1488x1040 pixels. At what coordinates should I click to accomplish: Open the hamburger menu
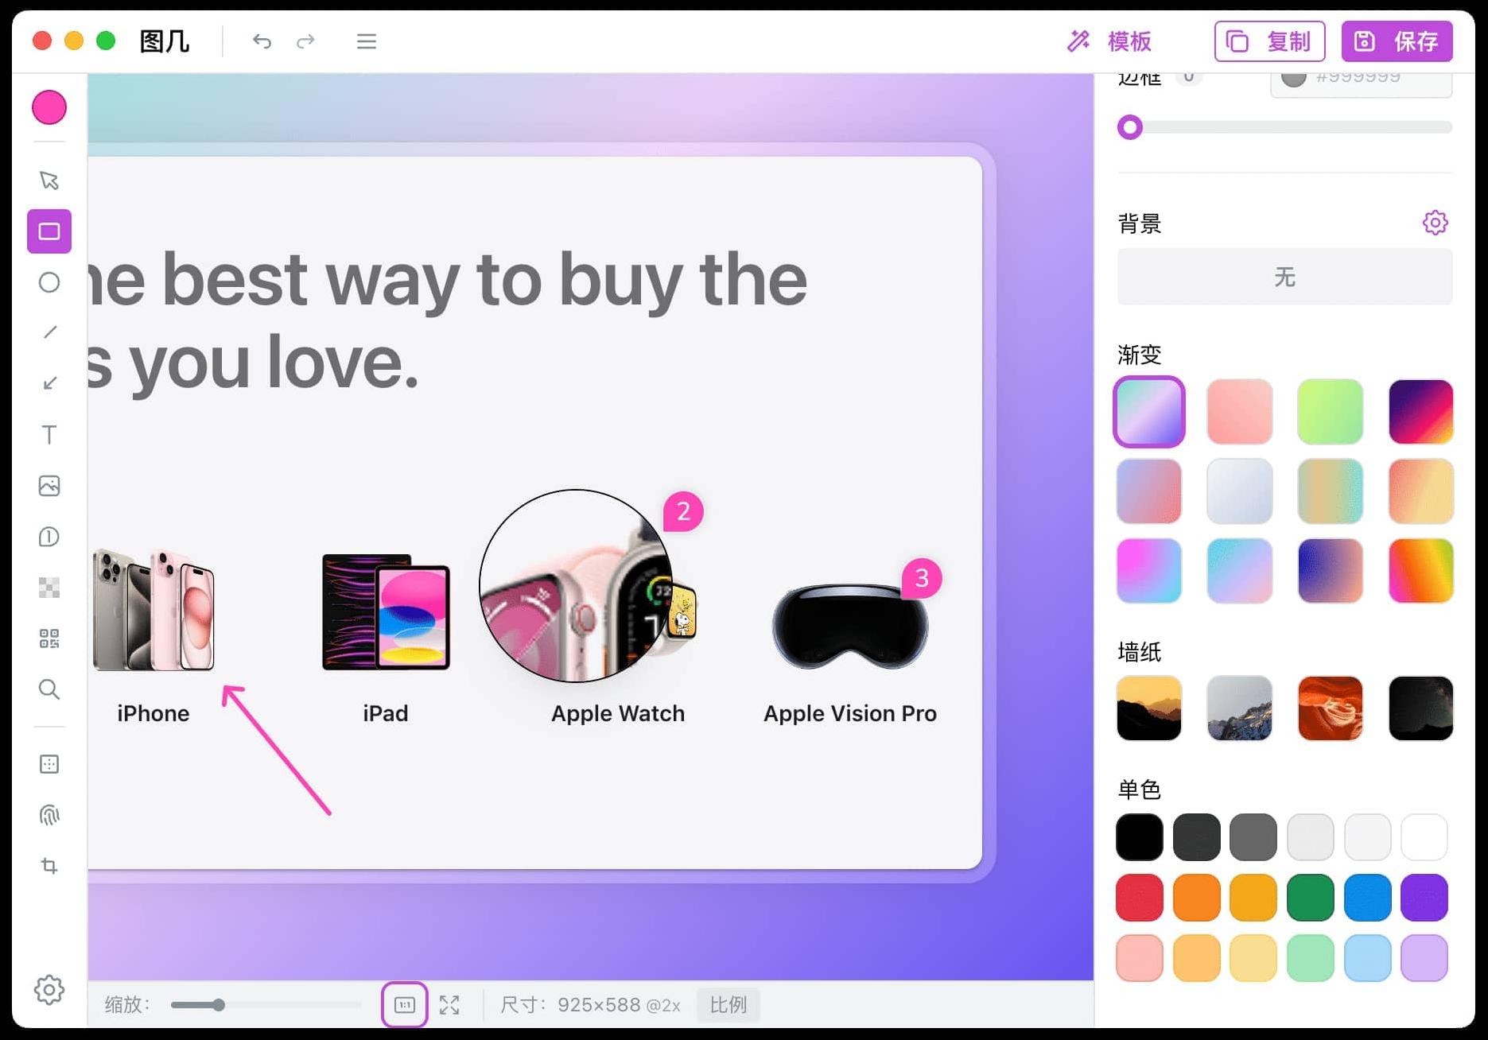pyautogui.click(x=367, y=41)
